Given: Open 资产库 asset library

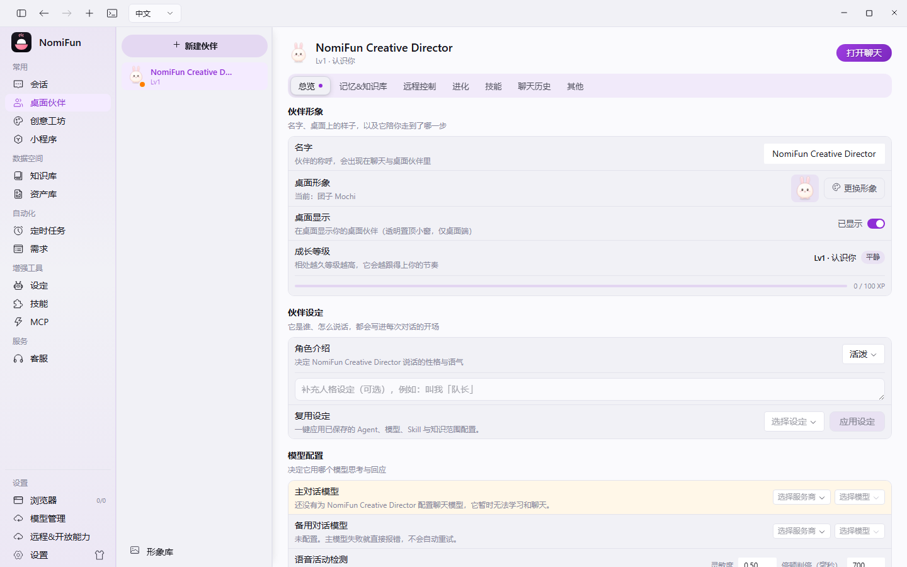Looking at the screenshot, I should point(58,194).
